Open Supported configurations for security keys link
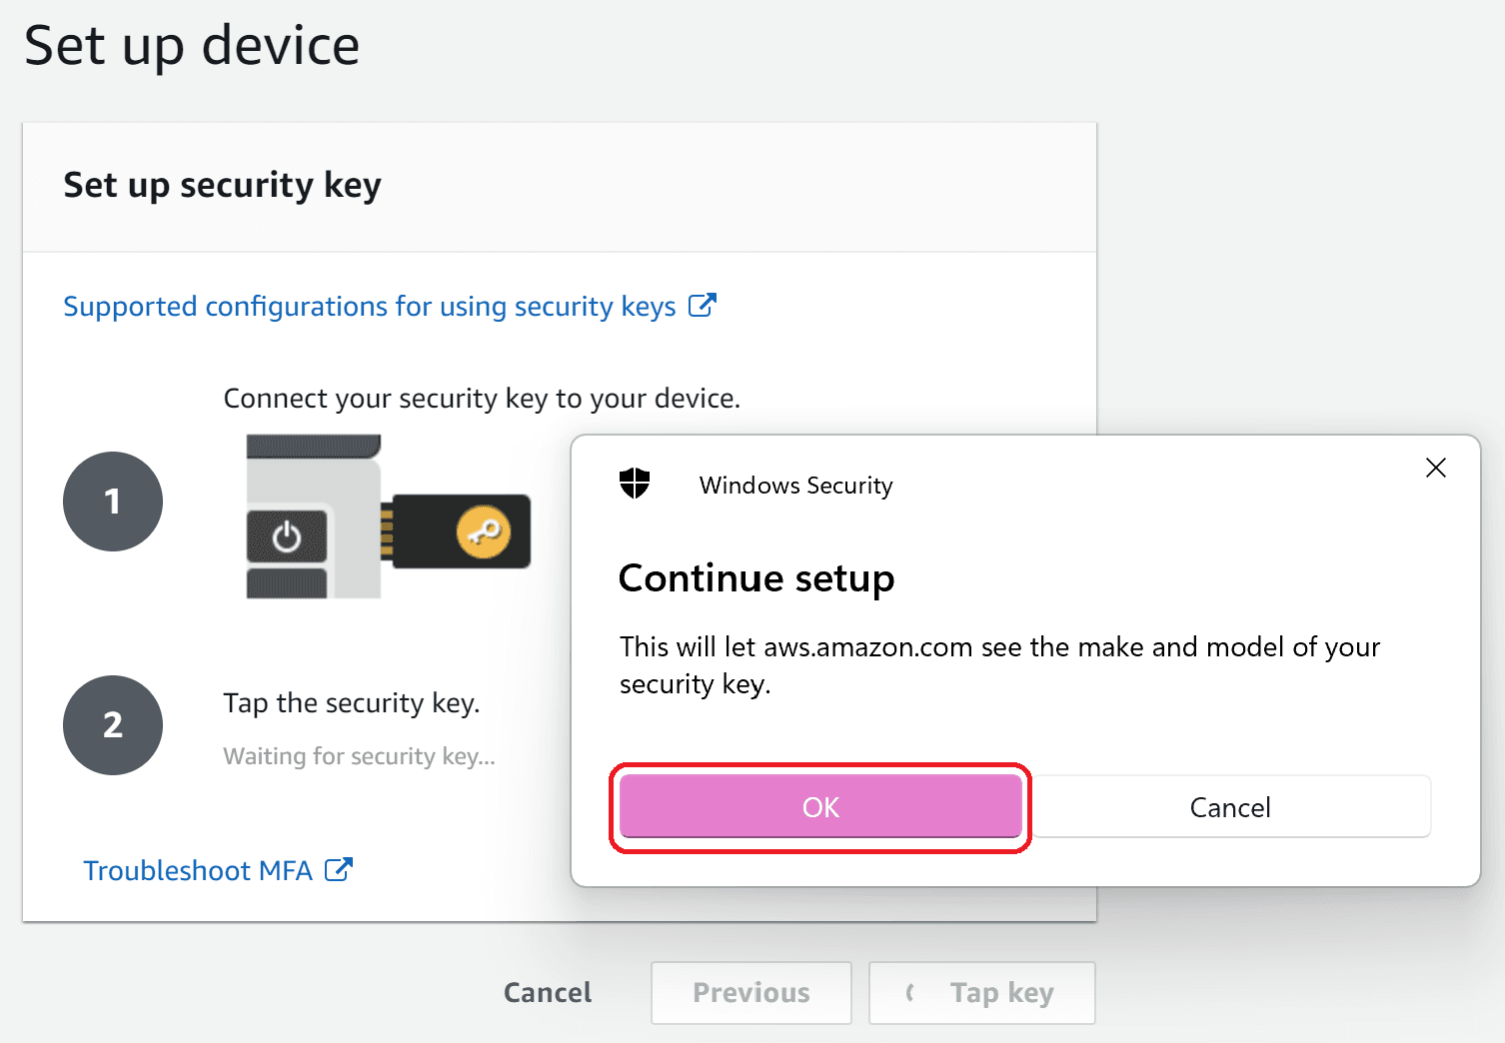This screenshot has width=1505, height=1043. coord(370,306)
